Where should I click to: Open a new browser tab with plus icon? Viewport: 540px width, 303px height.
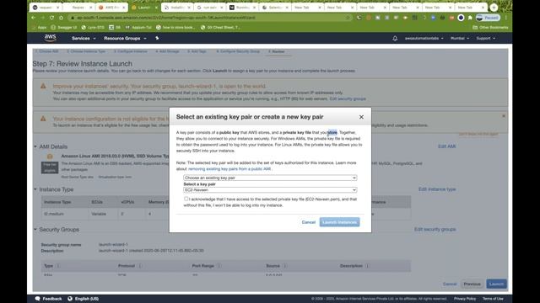(494, 8)
